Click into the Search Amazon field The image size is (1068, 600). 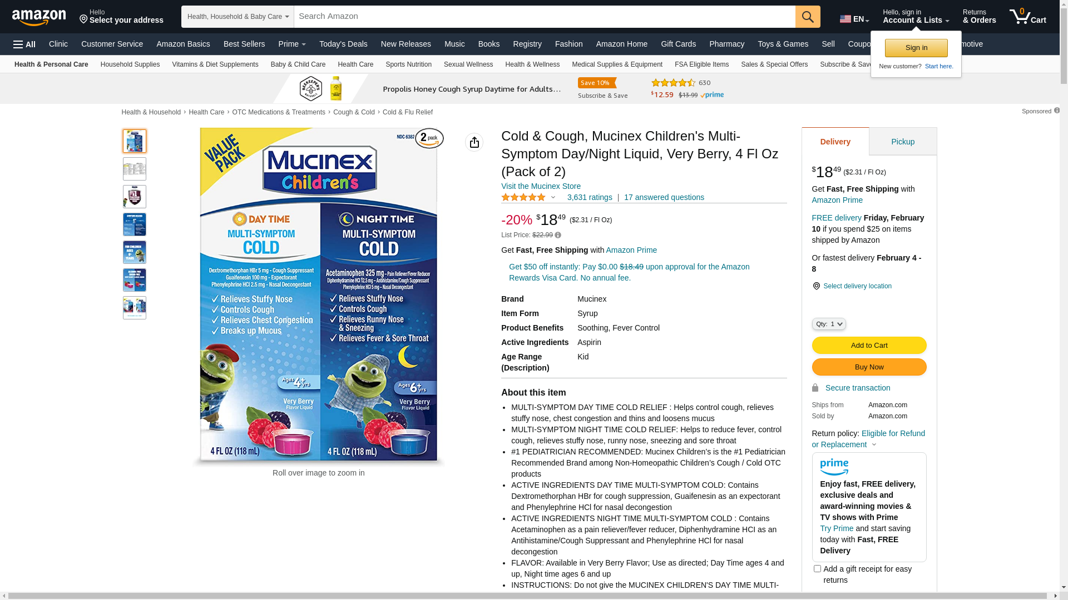[x=545, y=17]
